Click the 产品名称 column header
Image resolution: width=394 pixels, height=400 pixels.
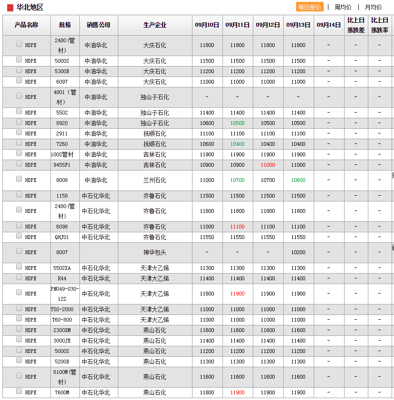pyautogui.click(x=27, y=25)
